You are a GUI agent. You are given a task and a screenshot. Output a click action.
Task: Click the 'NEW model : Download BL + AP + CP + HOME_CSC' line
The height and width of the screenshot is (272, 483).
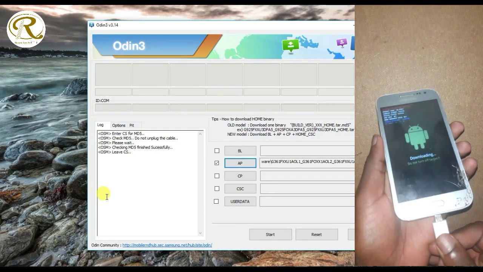coord(271,134)
